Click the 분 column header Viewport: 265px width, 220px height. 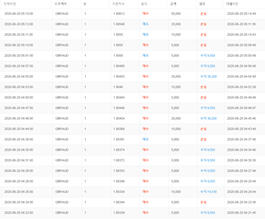point(85,4)
